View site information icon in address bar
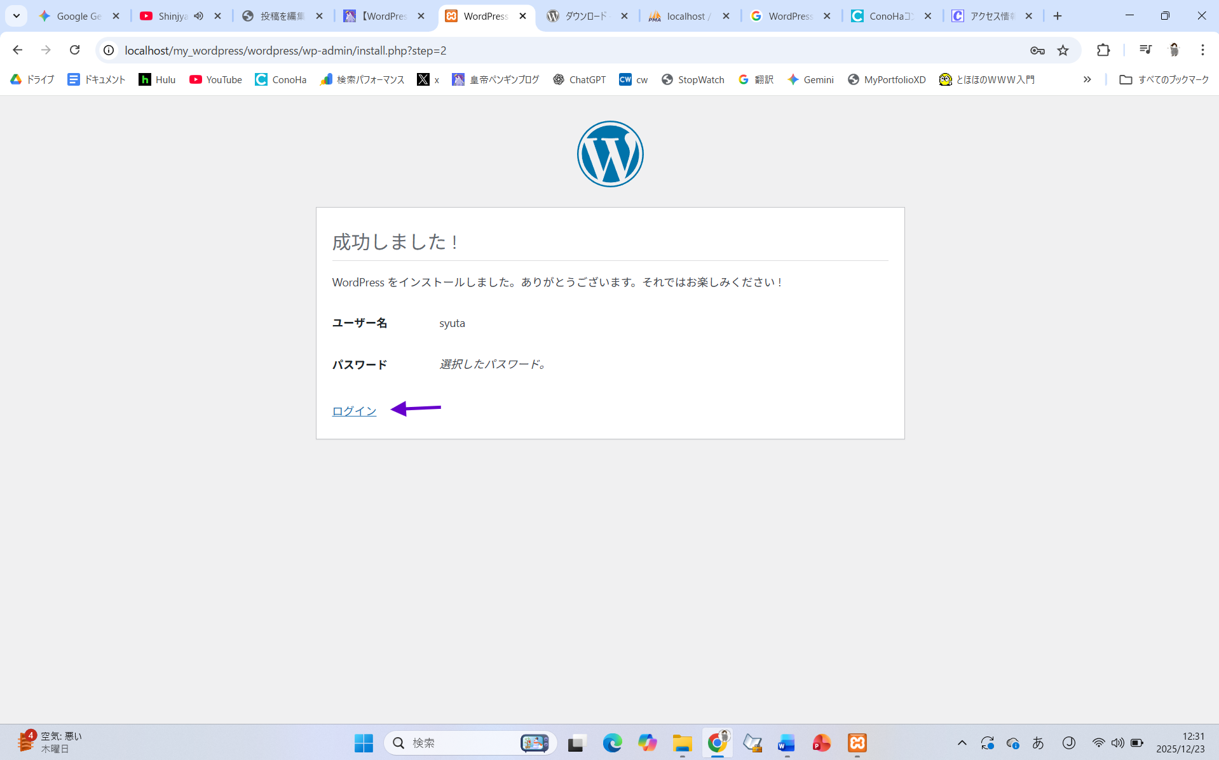The image size is (1219, 760). pos(109,50)
